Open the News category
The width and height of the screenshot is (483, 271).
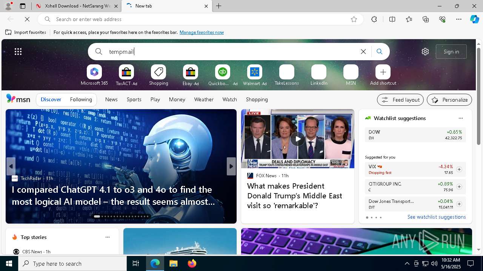111,99
